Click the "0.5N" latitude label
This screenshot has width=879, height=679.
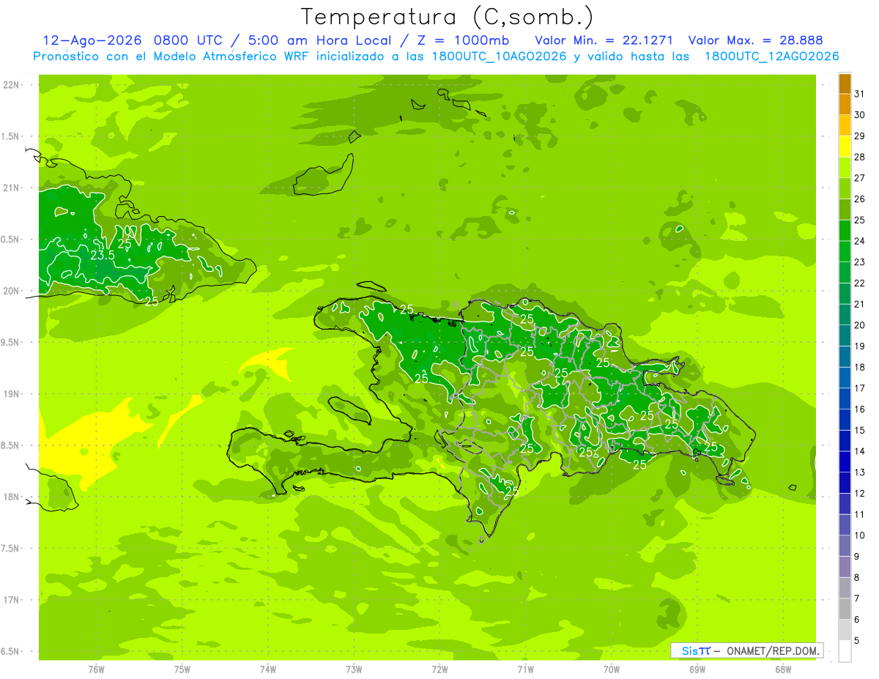10,240
